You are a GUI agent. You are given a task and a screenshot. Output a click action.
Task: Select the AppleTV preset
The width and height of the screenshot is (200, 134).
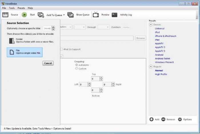click(x=159, y=44)
